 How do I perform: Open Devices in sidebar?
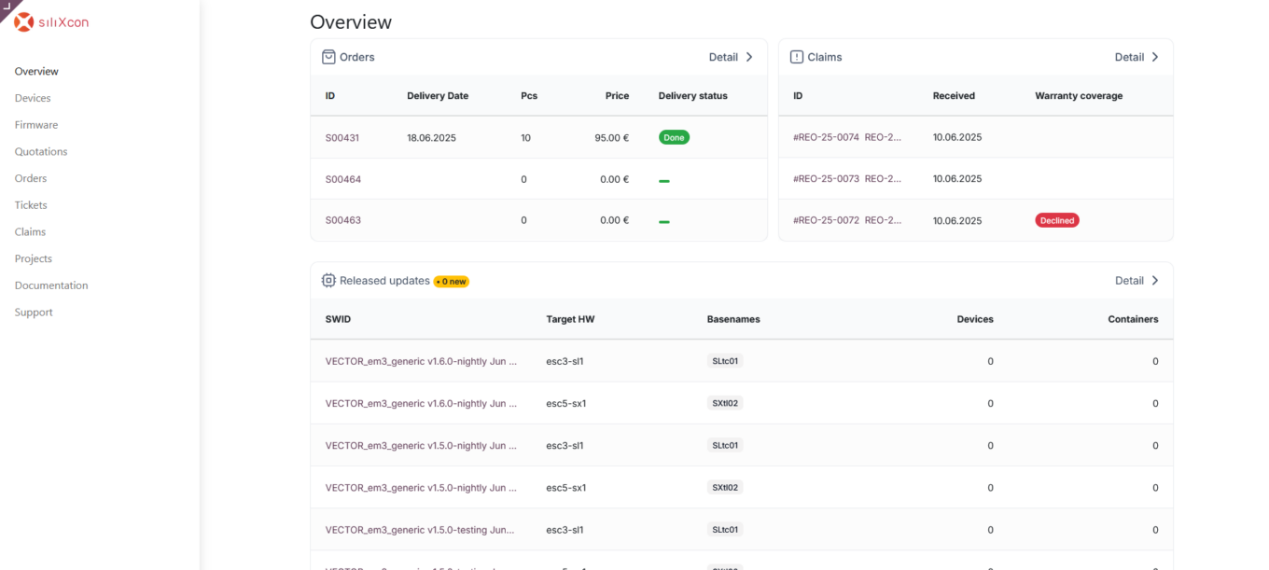tap(33, 98)
